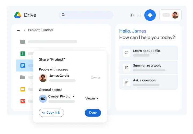Click James Garcia's avatar in share dialog

tap(43, 78)
